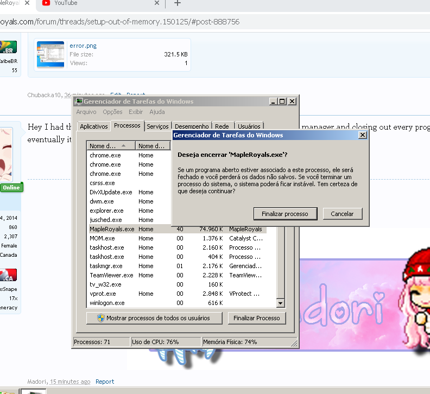
Task: Open a new browser tab
Action: click(178, 3)
